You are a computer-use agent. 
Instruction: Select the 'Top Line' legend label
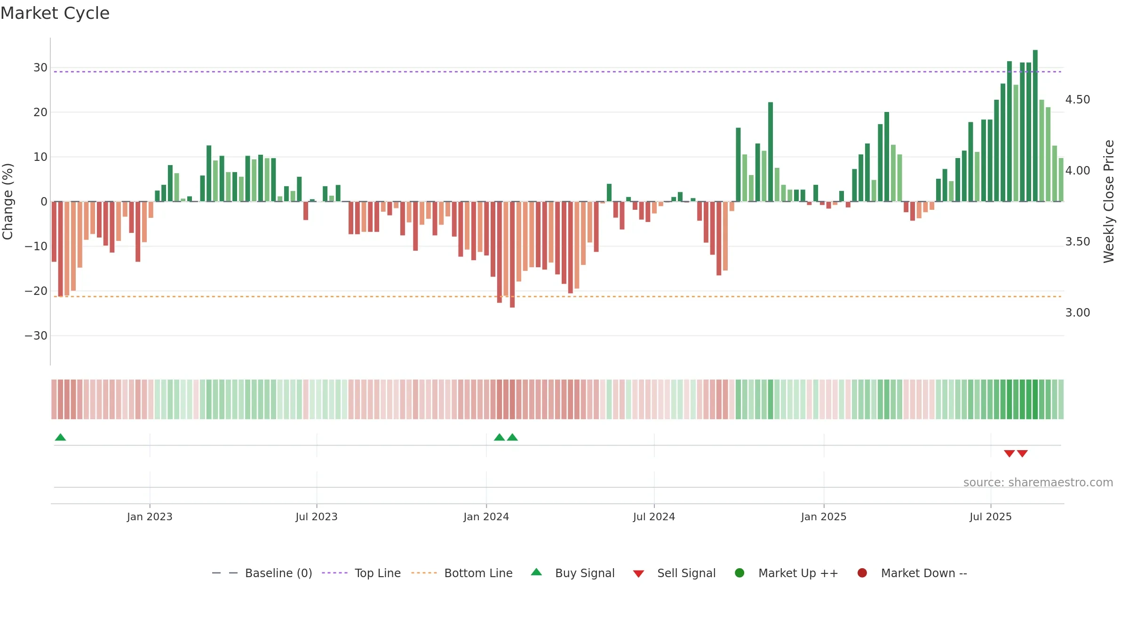(378, 573)
